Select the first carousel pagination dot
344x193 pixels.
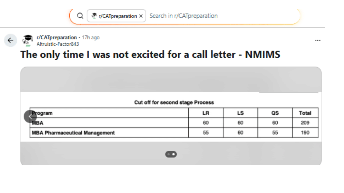(x=169, y=154)
